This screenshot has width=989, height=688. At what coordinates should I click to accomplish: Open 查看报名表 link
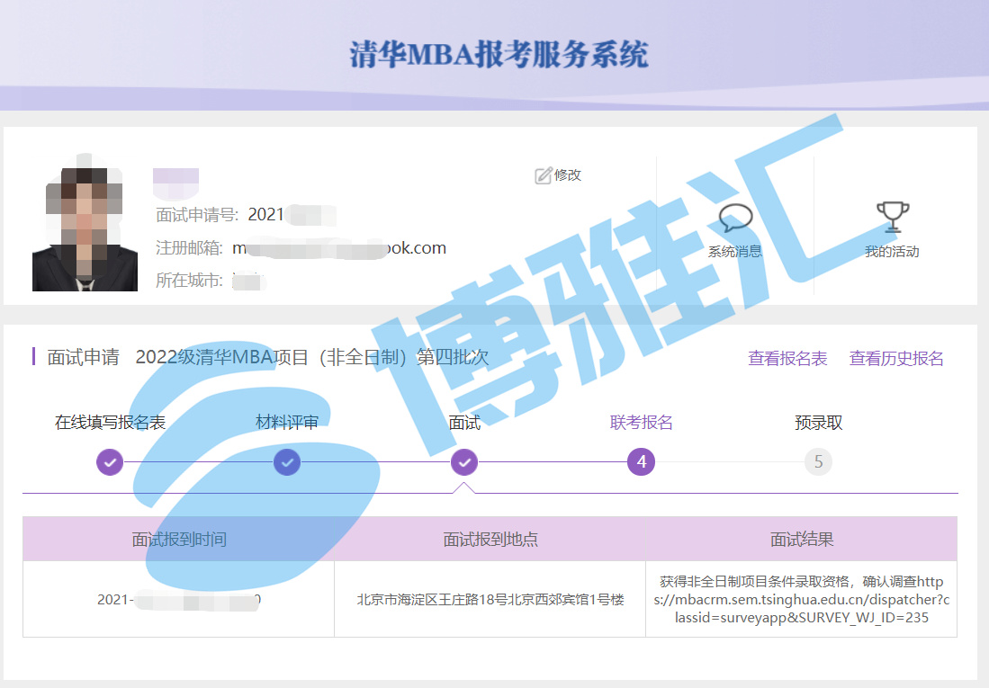[787, 359]
